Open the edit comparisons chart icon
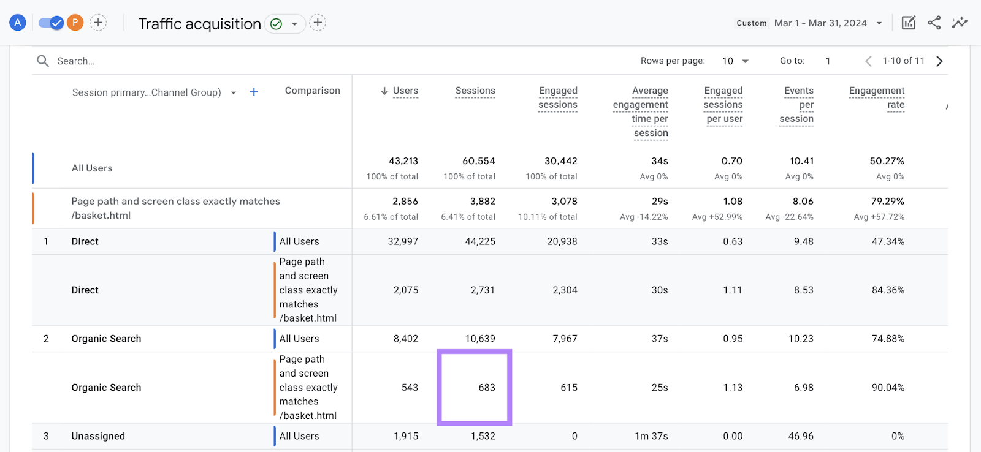This screenshot has width=981, height=452. click(908, 23)
